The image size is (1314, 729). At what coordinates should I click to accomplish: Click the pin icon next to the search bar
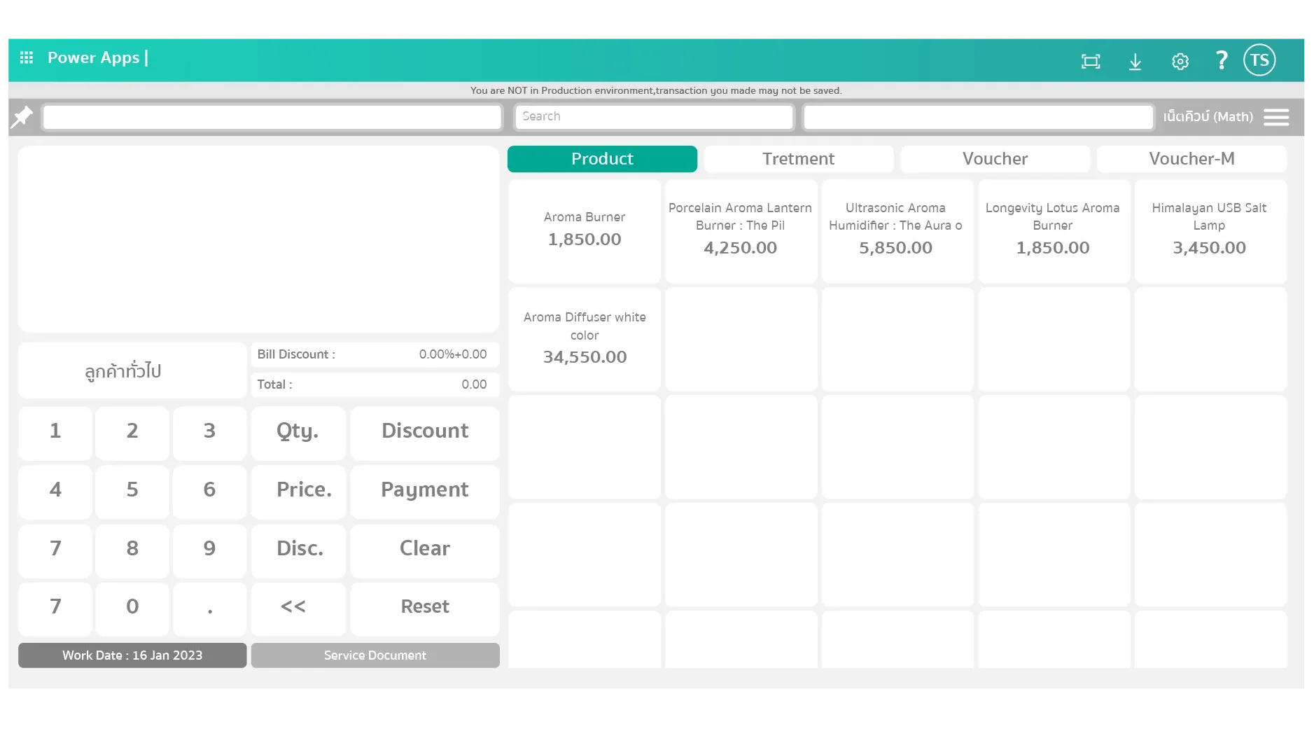click(22, 117)
